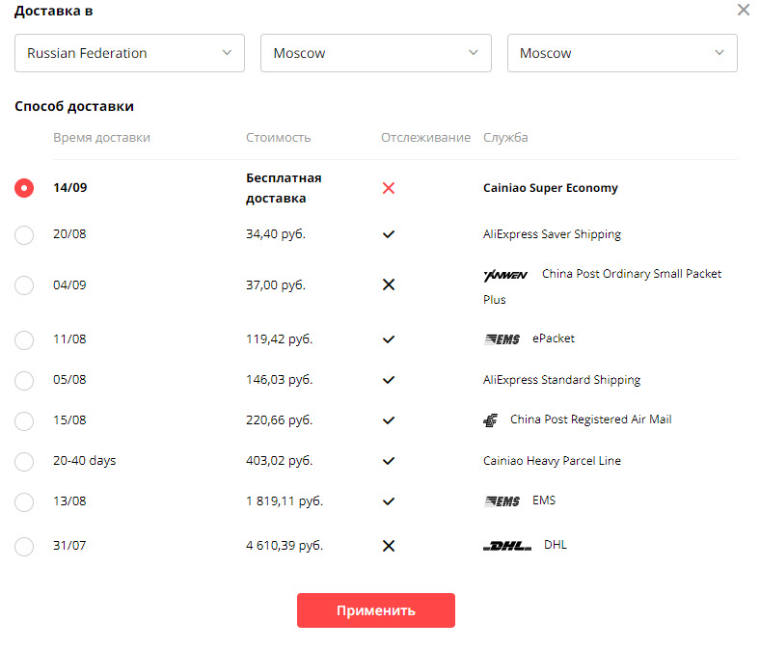Click the DHL carrier logo

click(507, 546)
